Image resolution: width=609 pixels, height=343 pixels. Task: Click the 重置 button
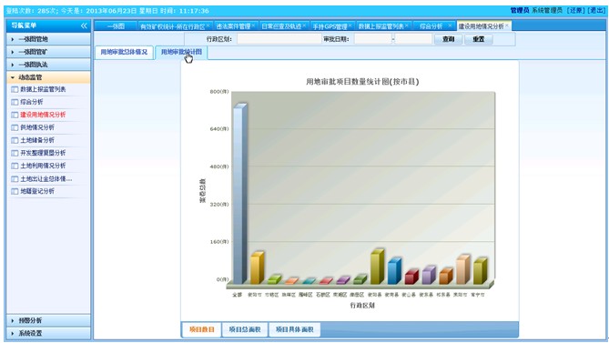(479, 39)
